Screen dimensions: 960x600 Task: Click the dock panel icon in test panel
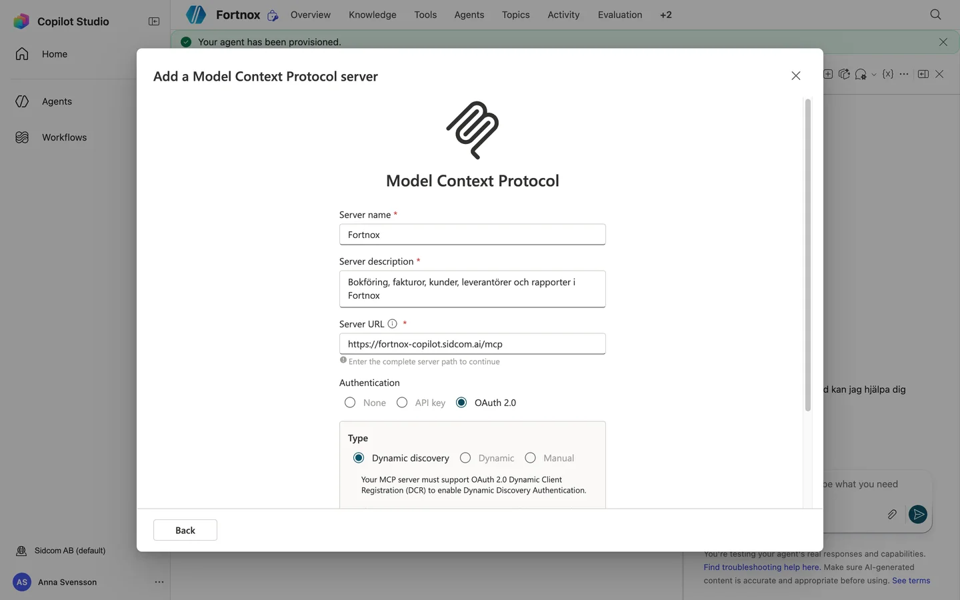(x=923, y=74)
